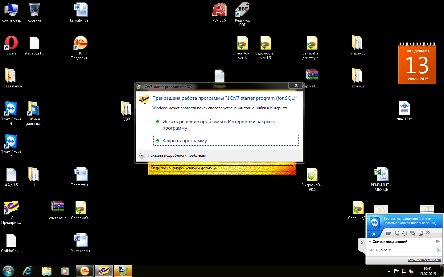
Task: Click the muted volume icon in system tray
Action: click(x=411, y=271)
